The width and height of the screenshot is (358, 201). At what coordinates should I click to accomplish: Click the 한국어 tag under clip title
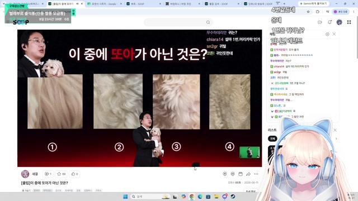[37, 190]
